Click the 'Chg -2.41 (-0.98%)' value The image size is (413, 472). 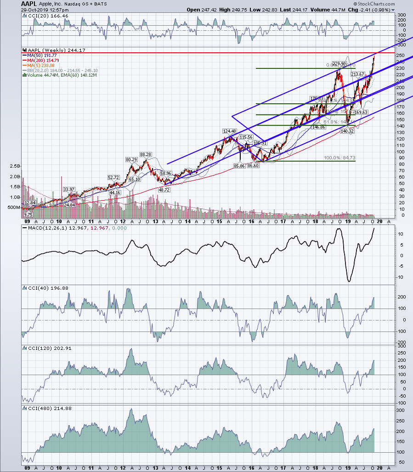tap(369, 10)
